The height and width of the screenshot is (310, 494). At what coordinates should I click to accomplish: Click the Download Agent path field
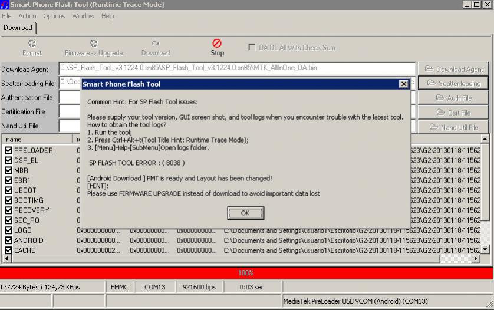pyautogui.click(x=237, y=68)
